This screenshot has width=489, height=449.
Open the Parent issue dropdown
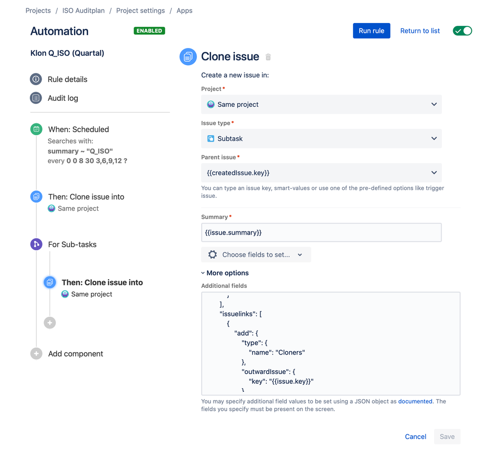click(x=321, y=172)
